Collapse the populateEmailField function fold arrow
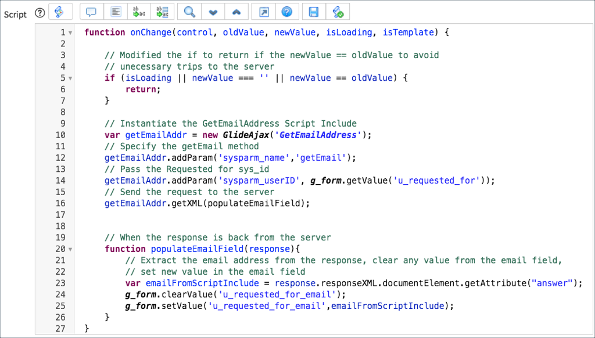Viewport: 595px width, 338px height. [70, 249]
